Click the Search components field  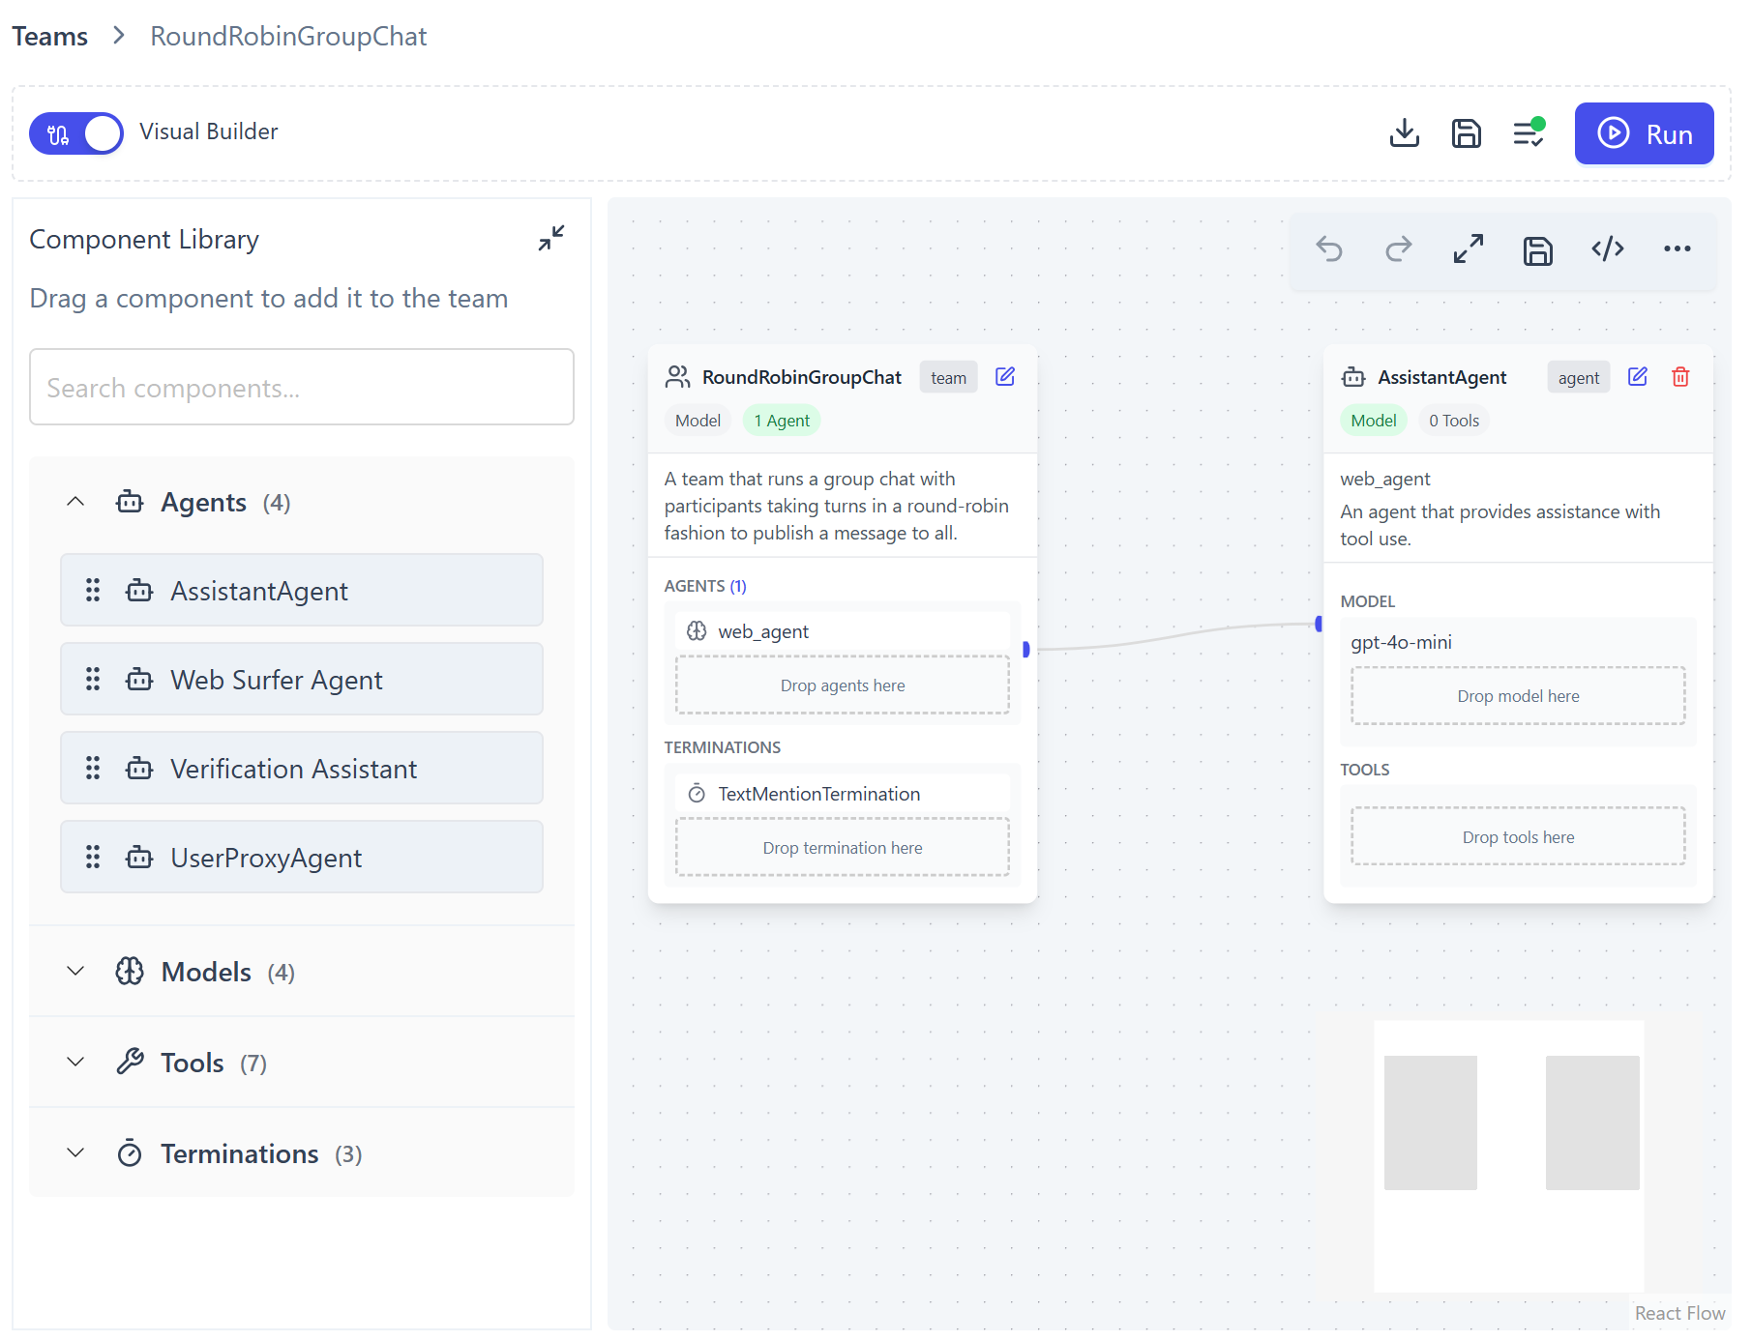(x=302, y=388)
